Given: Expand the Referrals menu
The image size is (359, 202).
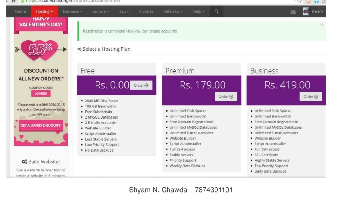Looking at the screenshot, I should tap(173, 11).
